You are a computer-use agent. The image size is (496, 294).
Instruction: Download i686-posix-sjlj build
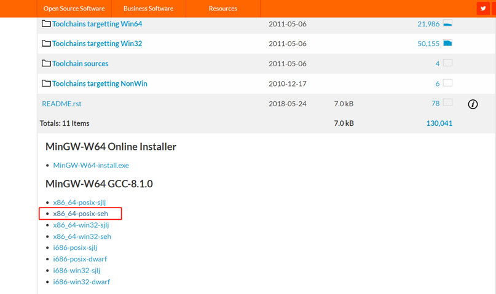(x=75, y=247)
